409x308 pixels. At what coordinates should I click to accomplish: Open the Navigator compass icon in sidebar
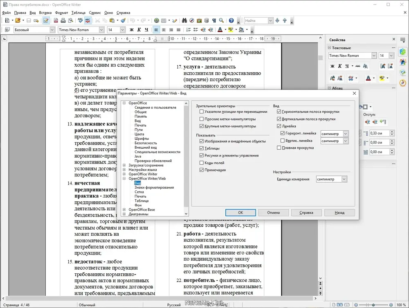click(x=402, y=83)
